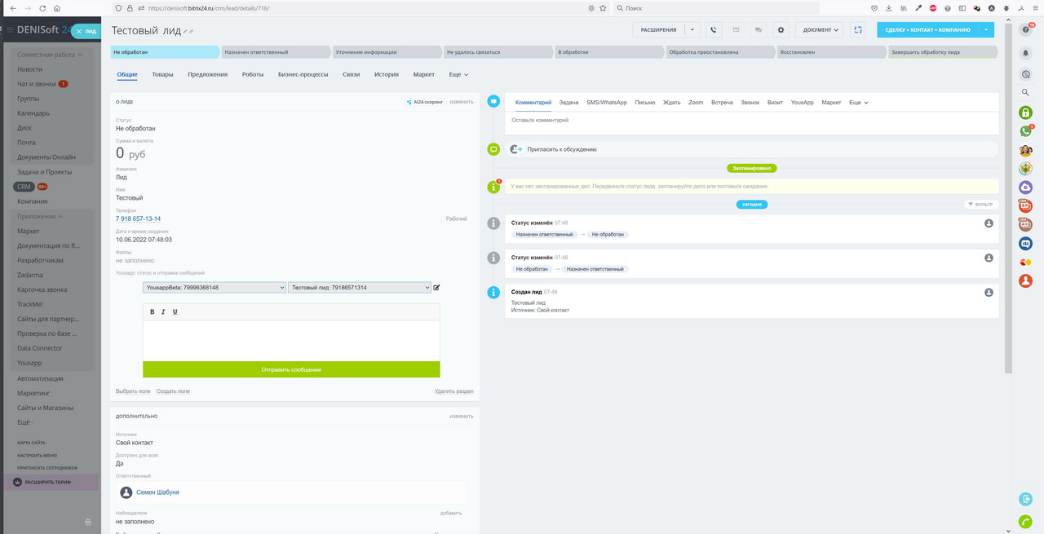The image size is (1044, 534).
Task: Open the phone number link 7 918 657-13-14
Action: (x=138, y=218)
